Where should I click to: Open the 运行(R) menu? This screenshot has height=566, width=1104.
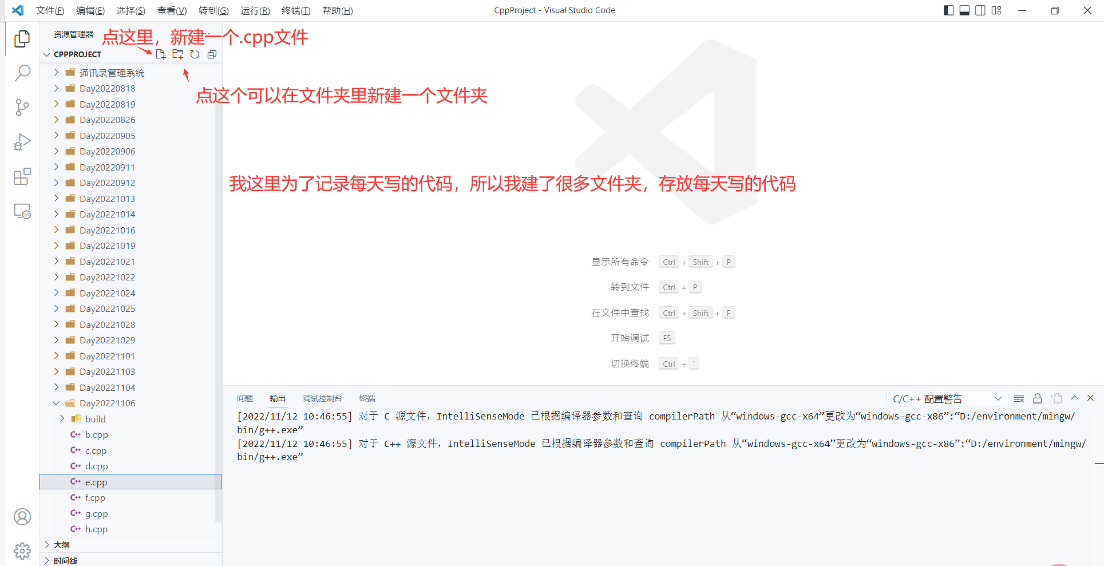(255, 10)
